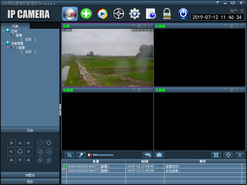Adjust the volume slider below video

pyautogui.click(x=103, y=155)
